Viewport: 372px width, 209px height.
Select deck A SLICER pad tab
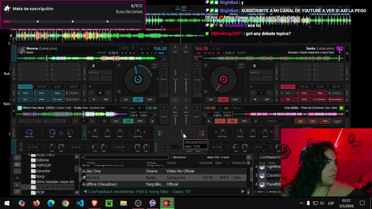pos(57,87)
